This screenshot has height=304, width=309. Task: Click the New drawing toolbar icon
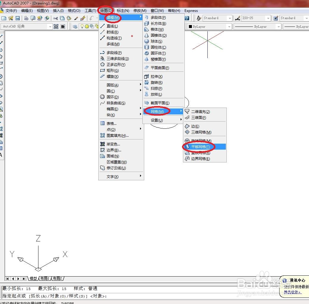4,18
